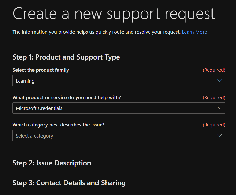Open the product family dropdown showing Learning
236x195 pixels.
point(119,81)
